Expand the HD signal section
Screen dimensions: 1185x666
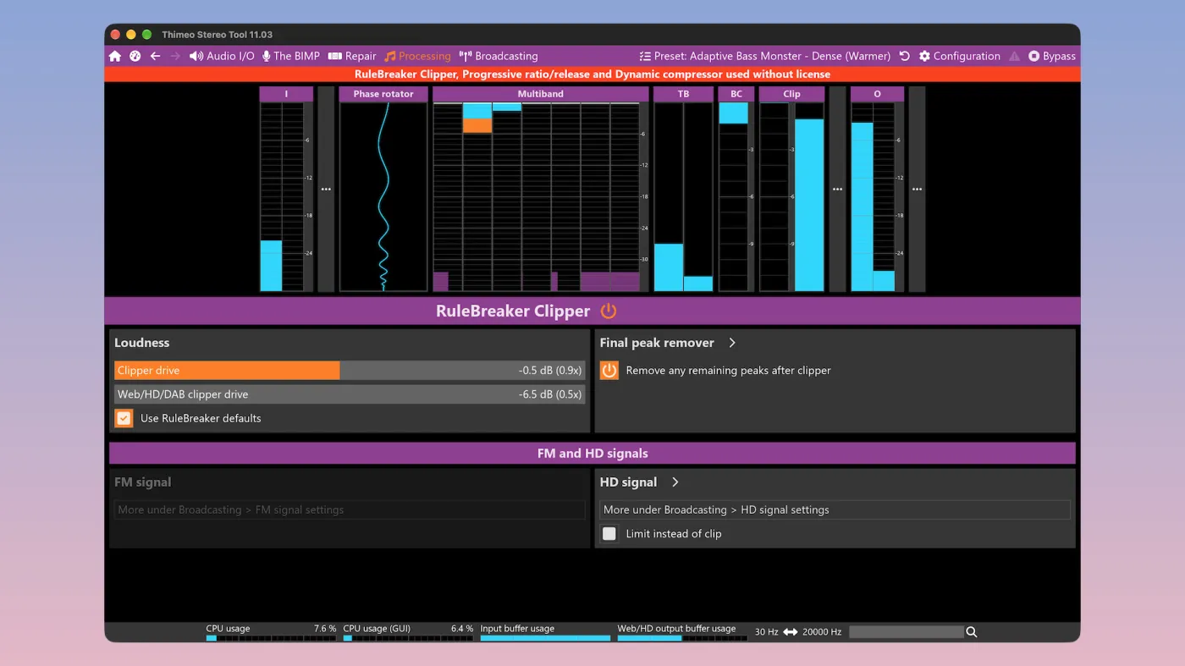675,482
